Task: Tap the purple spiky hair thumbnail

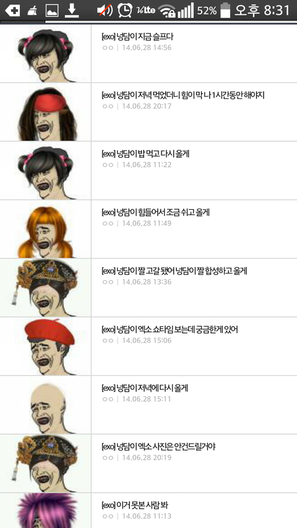Action: tap(45, 511)
